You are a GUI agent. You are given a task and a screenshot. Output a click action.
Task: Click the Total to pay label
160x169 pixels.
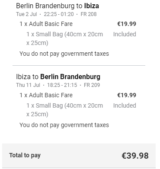click(x=25, y=156)
